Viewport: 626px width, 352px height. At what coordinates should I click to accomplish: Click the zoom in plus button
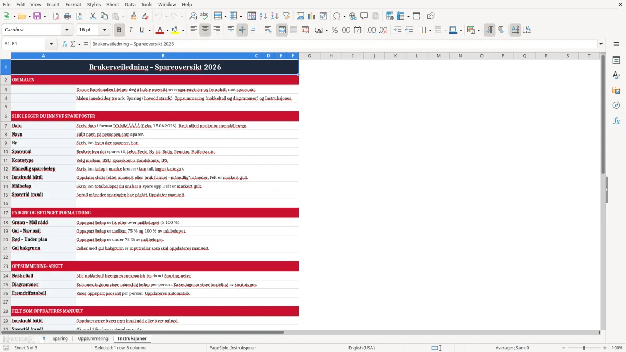click(x=605, y=348)
